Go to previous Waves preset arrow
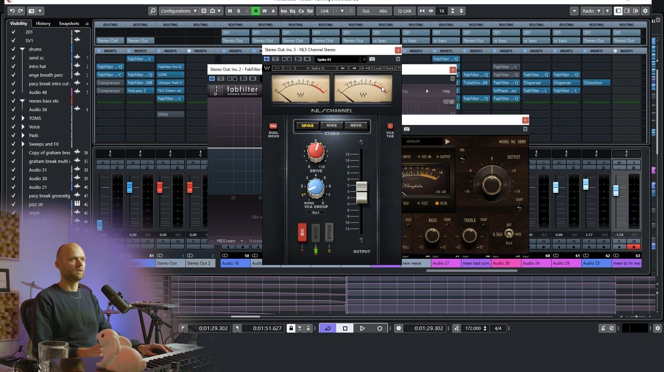 pos(343,68)
